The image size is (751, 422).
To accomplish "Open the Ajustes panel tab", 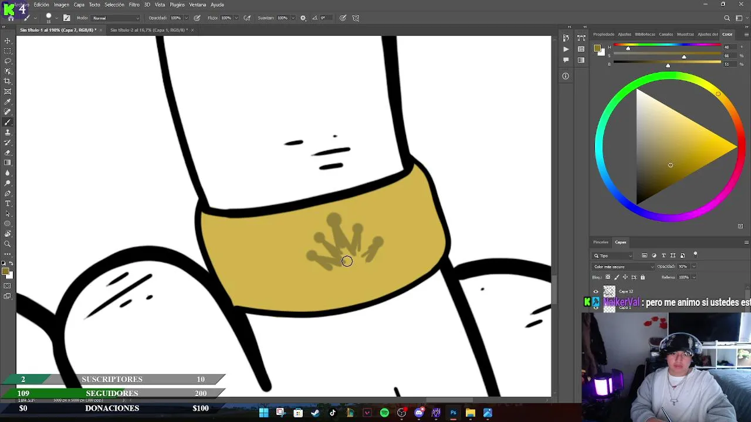I will 625,34.
